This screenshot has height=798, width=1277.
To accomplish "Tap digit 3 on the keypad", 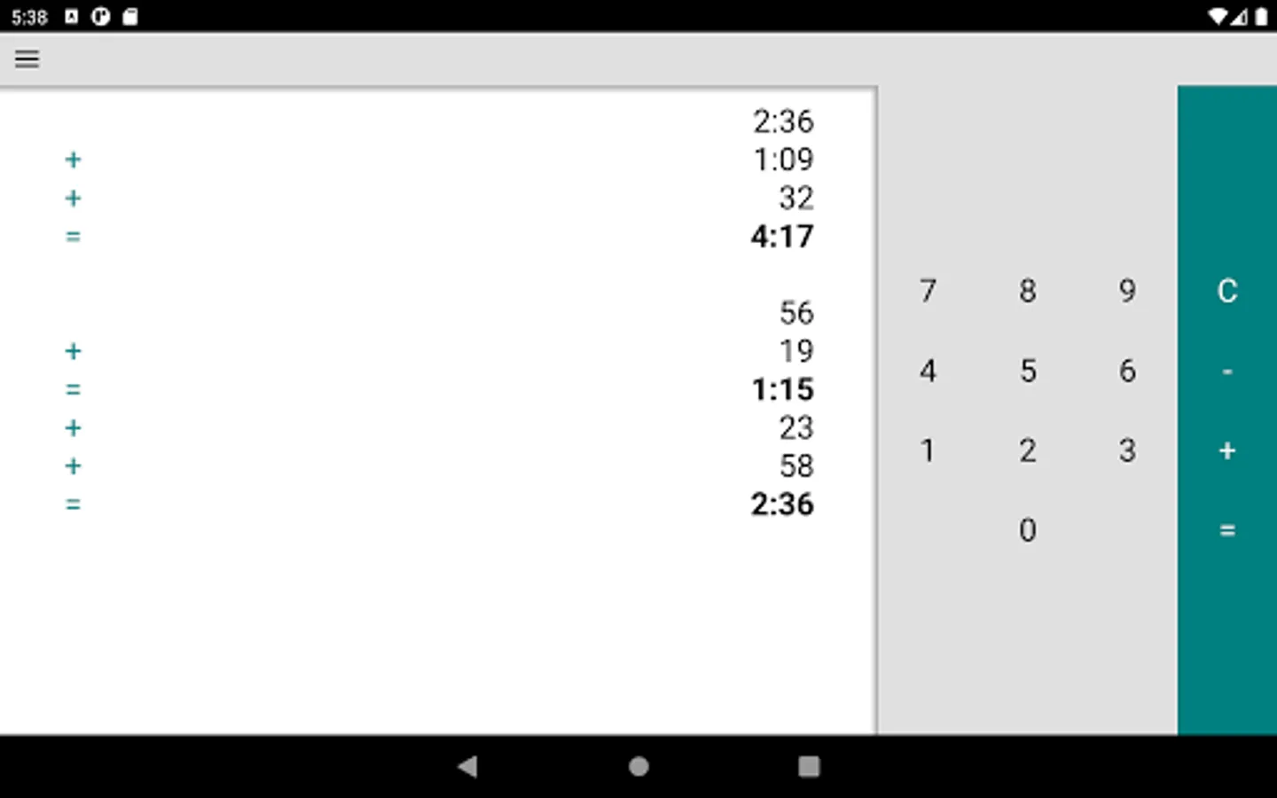I will [x=1127, y=450].
